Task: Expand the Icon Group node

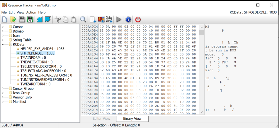Action: 3,93
